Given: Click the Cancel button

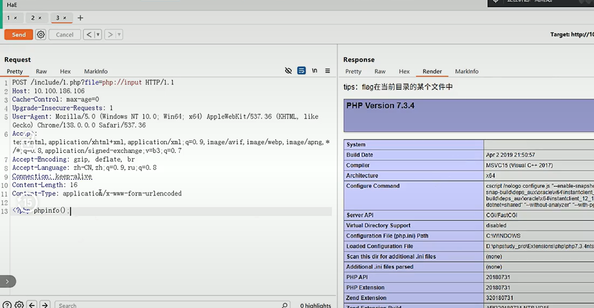Looking at the screenshot, I should pyautogui.click(x=64, y=34).
